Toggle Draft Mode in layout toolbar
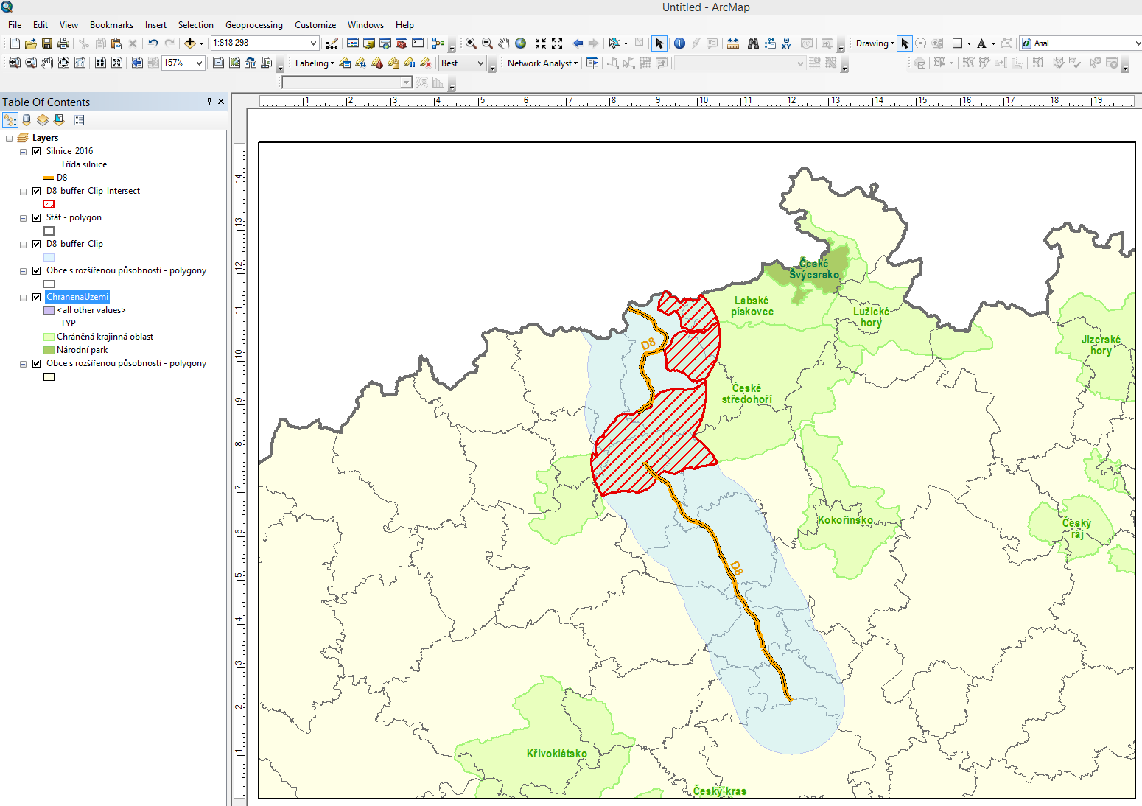The image size is (1142, 806). [x=219, y=63]
